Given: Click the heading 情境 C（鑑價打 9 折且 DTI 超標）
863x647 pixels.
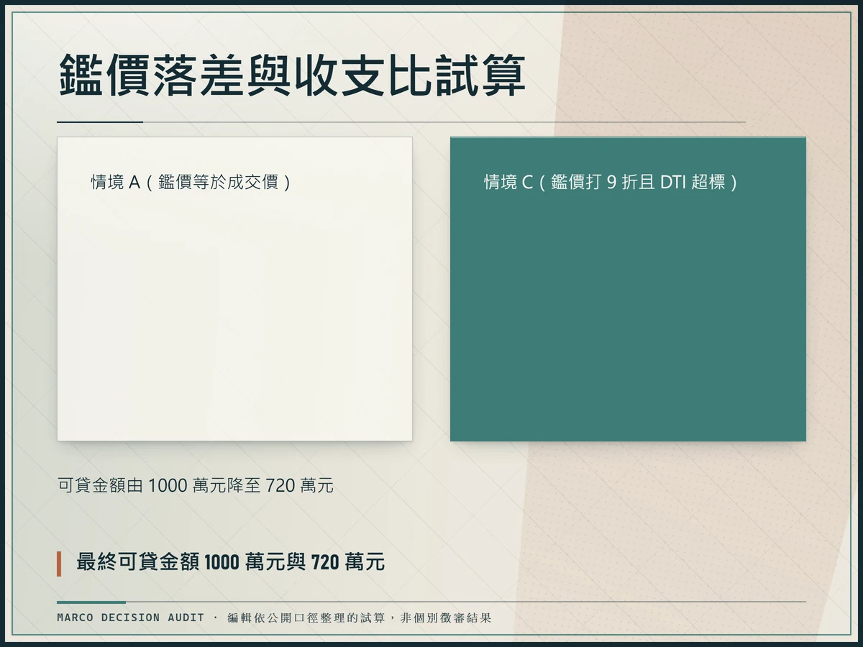Looking at the screenshot, I should [613, 182].
